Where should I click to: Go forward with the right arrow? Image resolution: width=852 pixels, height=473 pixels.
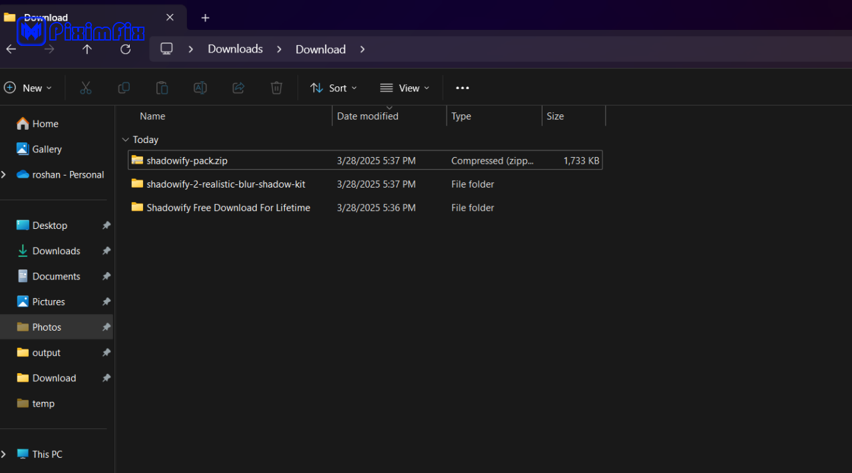49,49
